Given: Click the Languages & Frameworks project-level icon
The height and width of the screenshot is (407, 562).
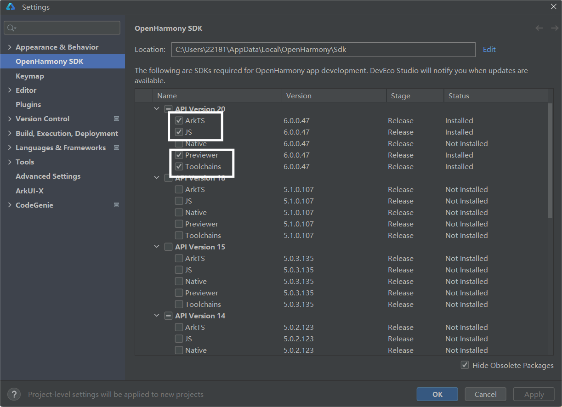Looking at the screenshot, I should (x=116, y=147).
